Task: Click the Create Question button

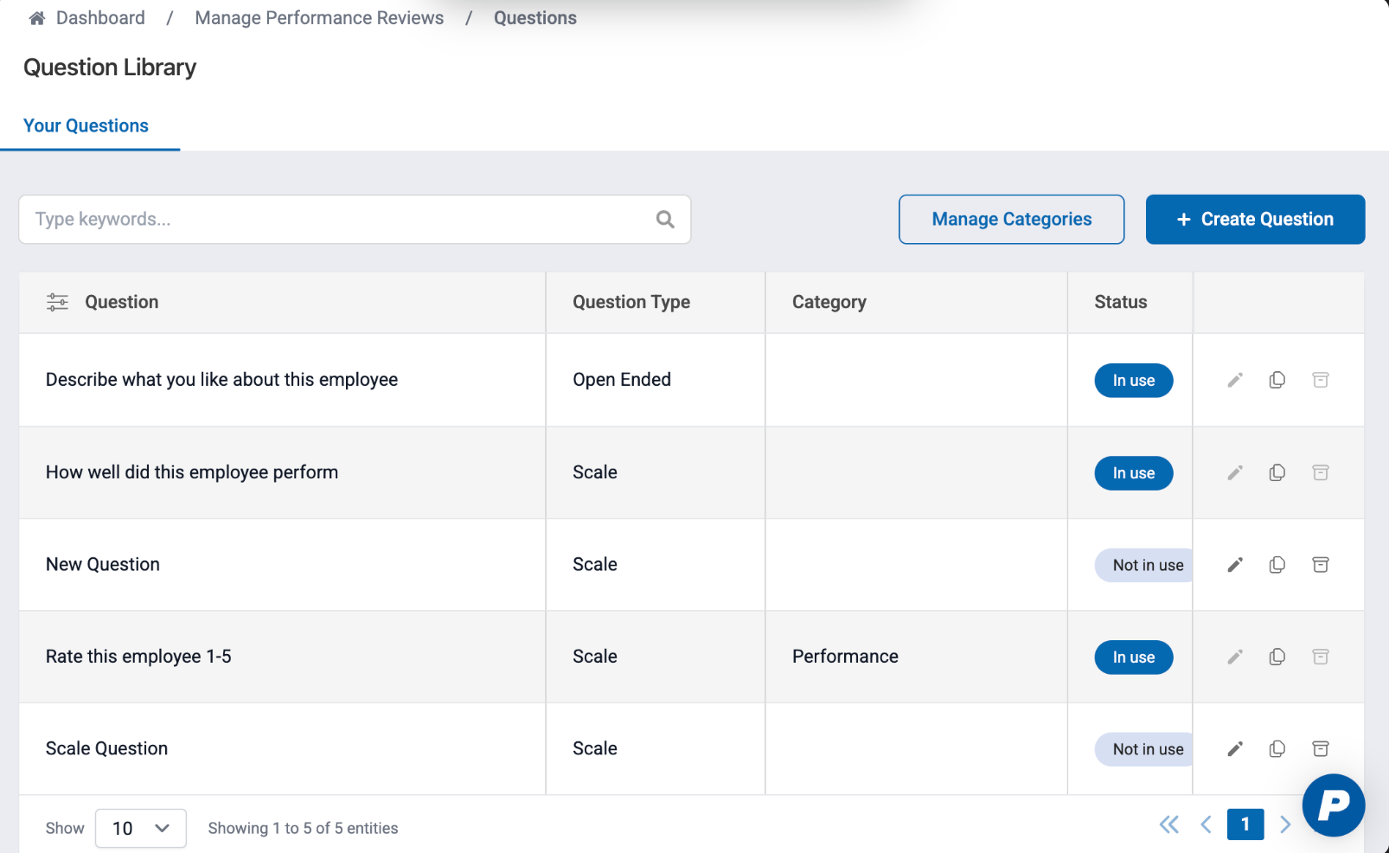Action: [1255, 220]
